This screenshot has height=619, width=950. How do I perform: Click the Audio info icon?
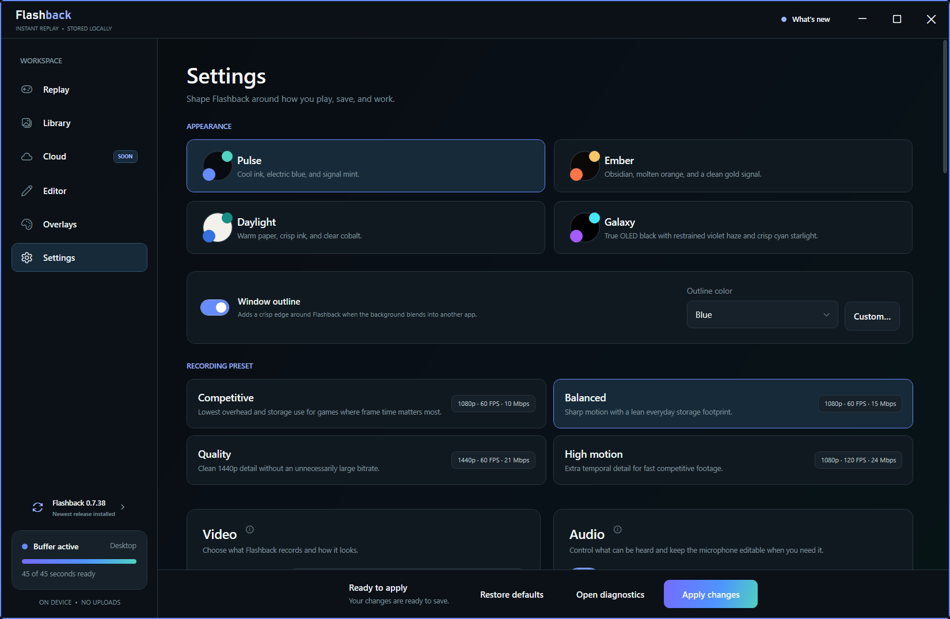(x=618, y=529)
